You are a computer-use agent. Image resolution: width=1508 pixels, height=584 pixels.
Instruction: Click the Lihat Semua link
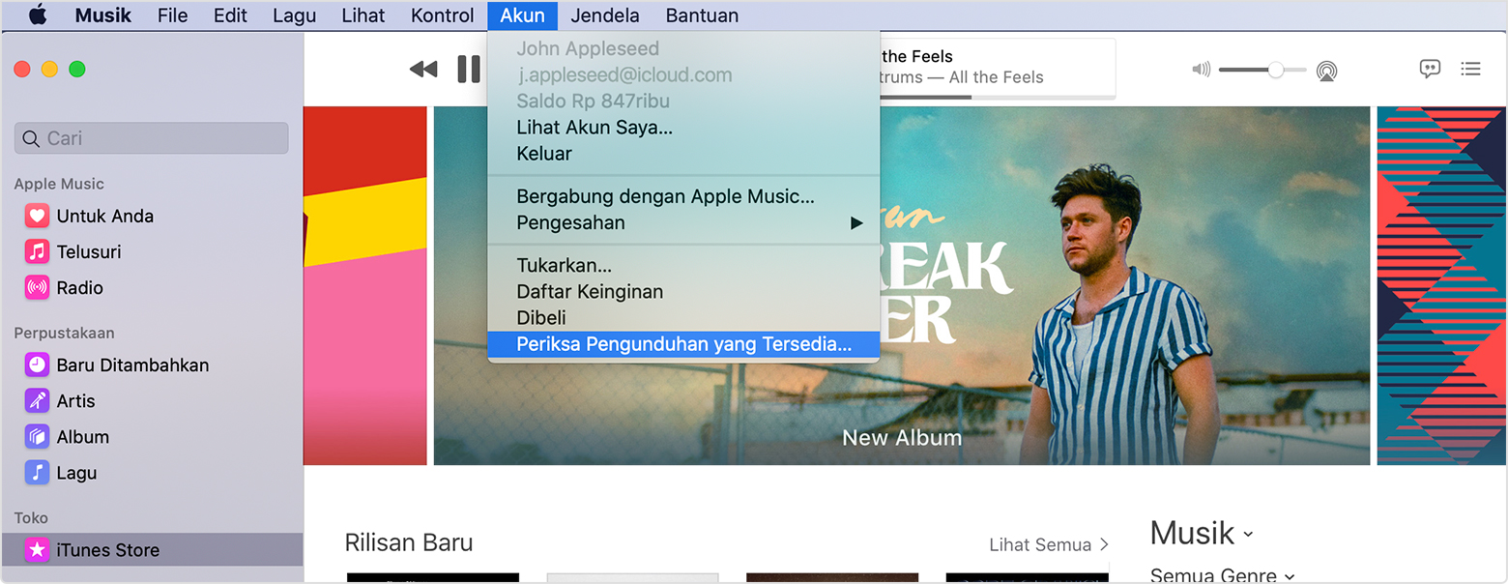tap(1049, 544)
